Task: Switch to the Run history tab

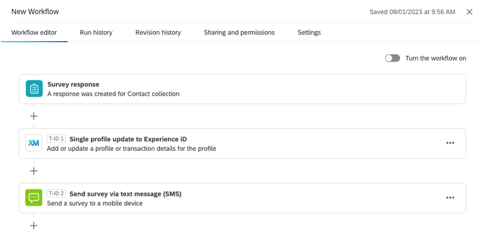Action: 96,32
